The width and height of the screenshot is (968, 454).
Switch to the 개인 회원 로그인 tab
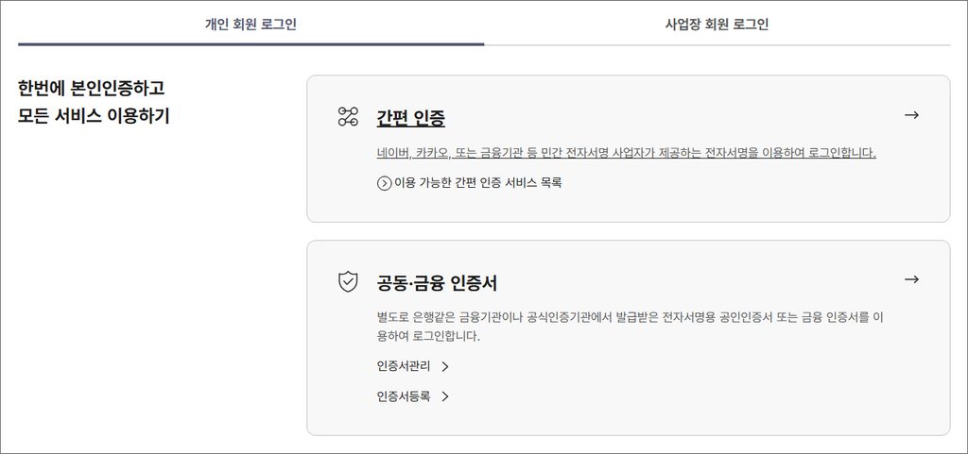pos(251,25)
